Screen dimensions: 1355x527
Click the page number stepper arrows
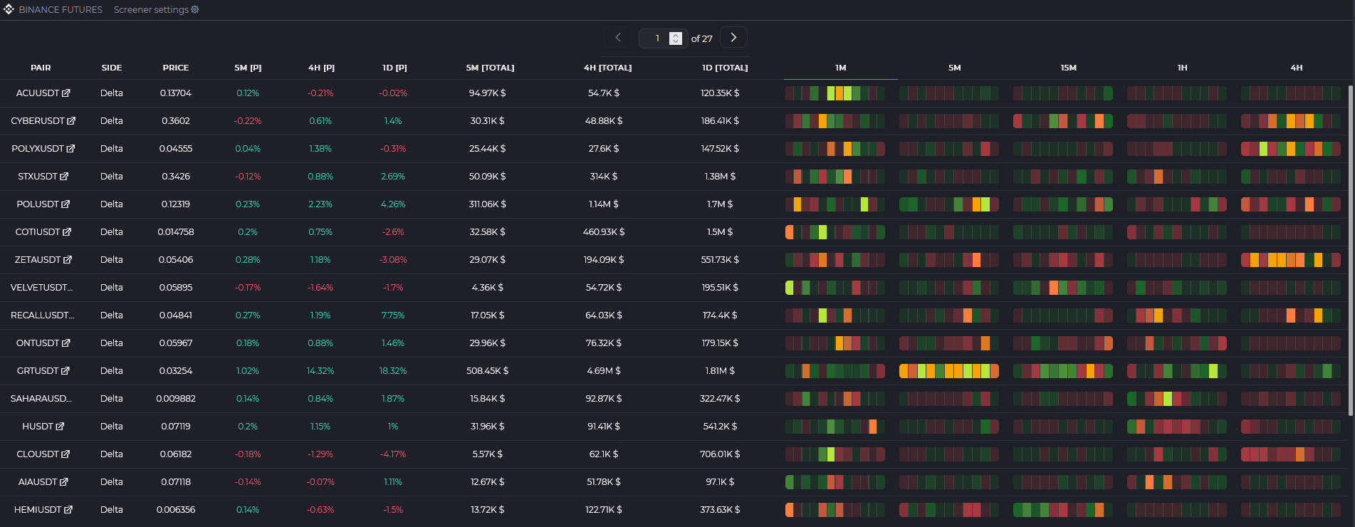tap(676, 38)
